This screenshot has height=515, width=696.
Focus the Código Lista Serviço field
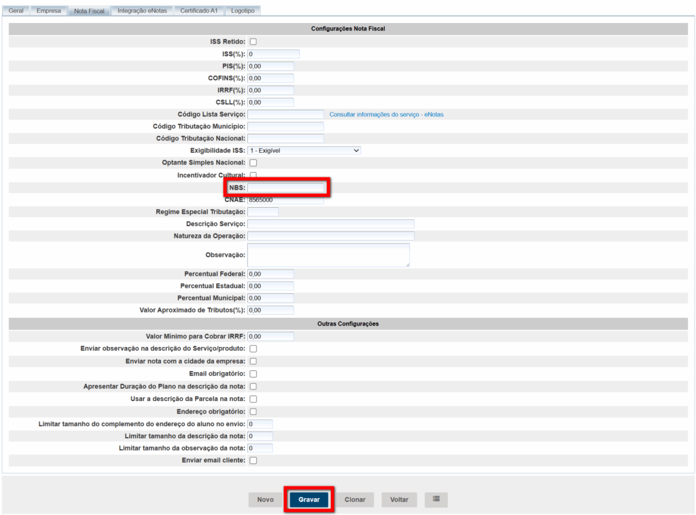pyautogui.click(x=285, y=114)
